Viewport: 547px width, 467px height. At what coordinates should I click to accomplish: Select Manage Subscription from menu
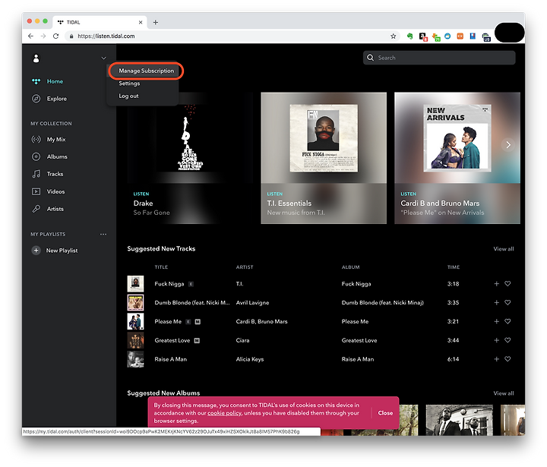pos(146,71)
